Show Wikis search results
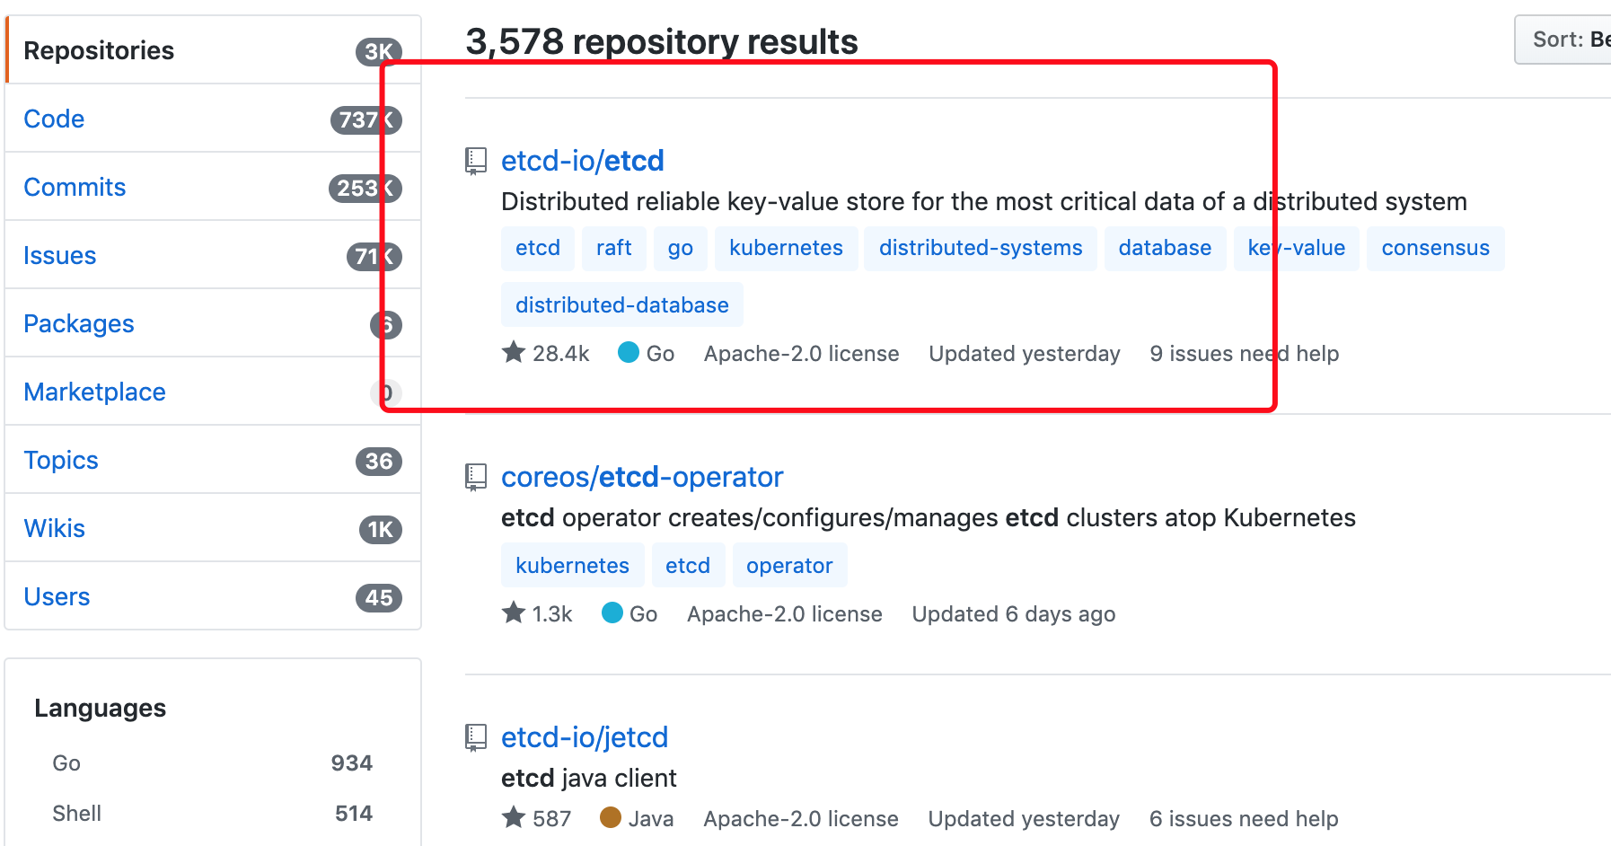 tap(54, 528)
